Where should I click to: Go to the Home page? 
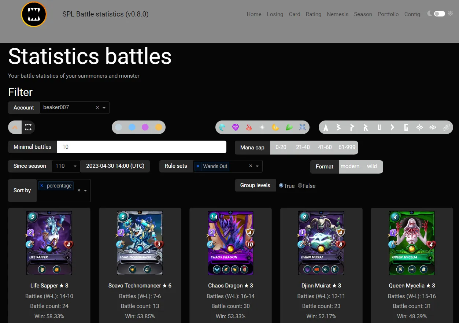point(254,14)
